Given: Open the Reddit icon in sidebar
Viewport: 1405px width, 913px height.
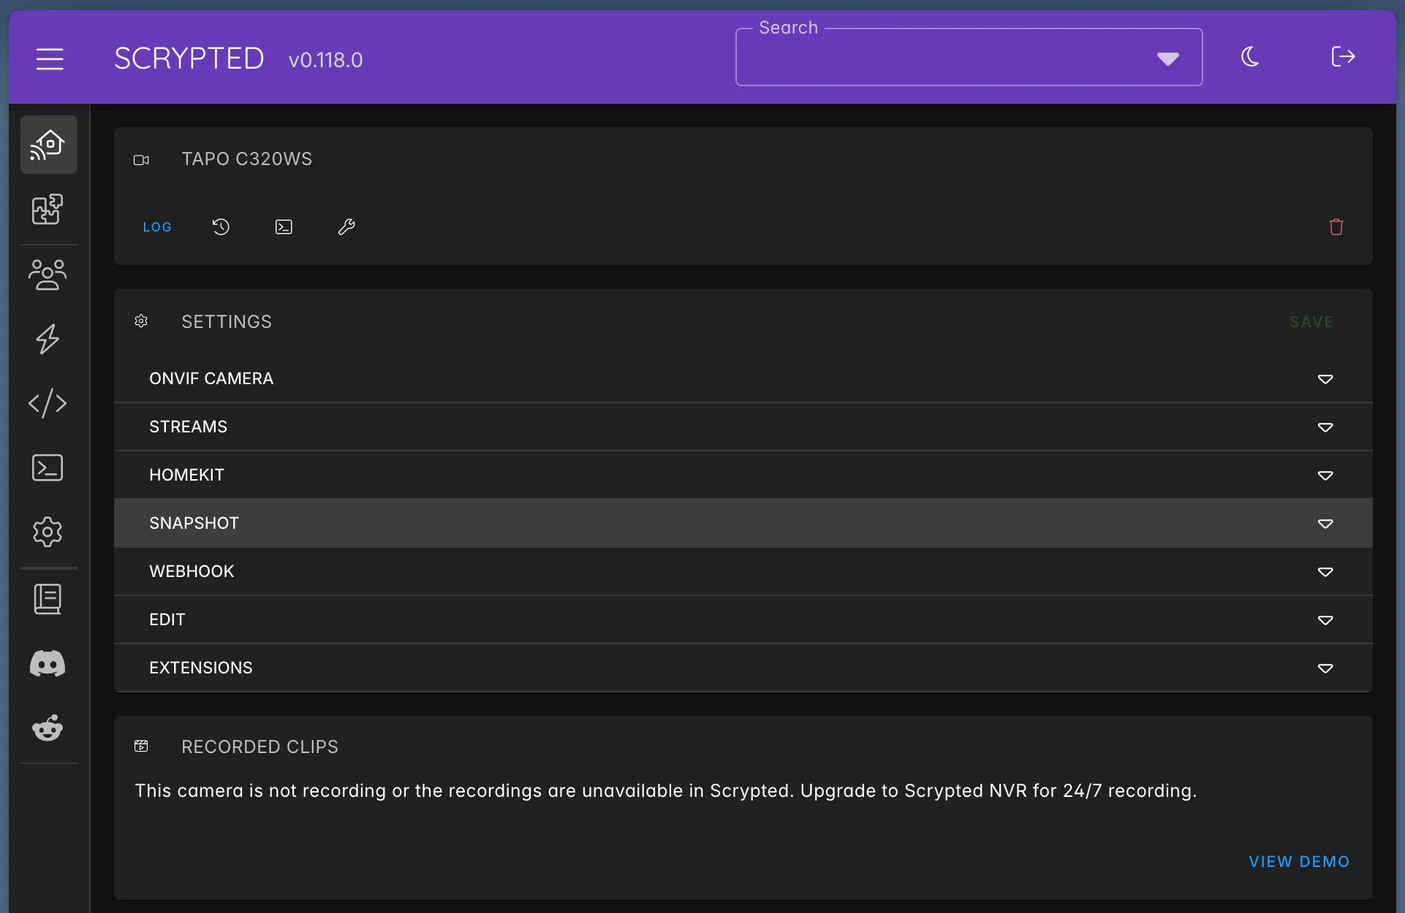Looking at the screenshot, I should [x=48, y=728].
